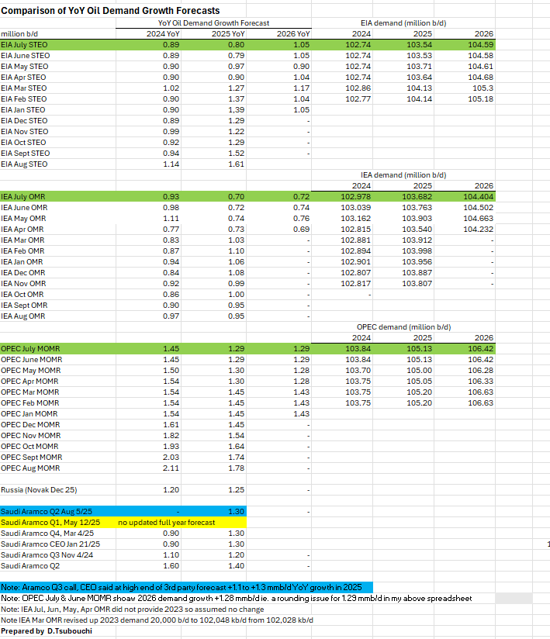This screenshot has width=550, height=639.
Task: Select the IEA May OMR 2024 YoY value 1.11
Action: coord(171,219)
